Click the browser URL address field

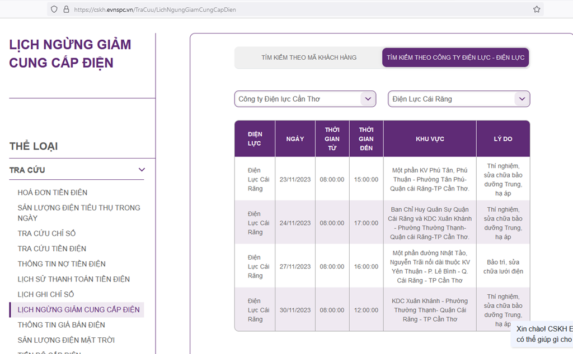coord(295,9)
